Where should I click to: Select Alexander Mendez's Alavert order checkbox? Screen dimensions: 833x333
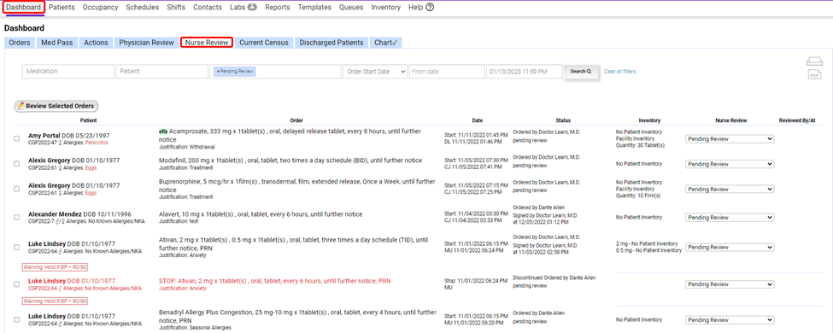17,217
